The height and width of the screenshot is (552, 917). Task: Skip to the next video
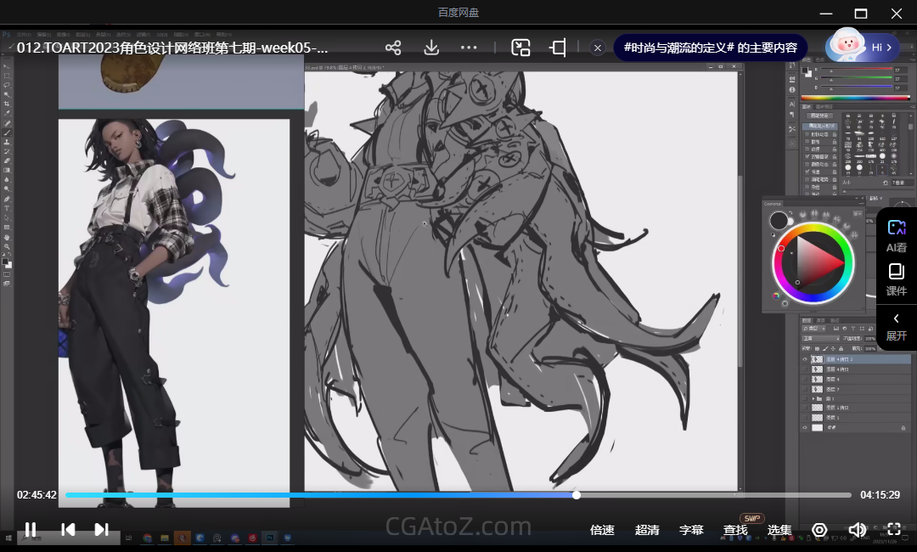tap(101, 530)
